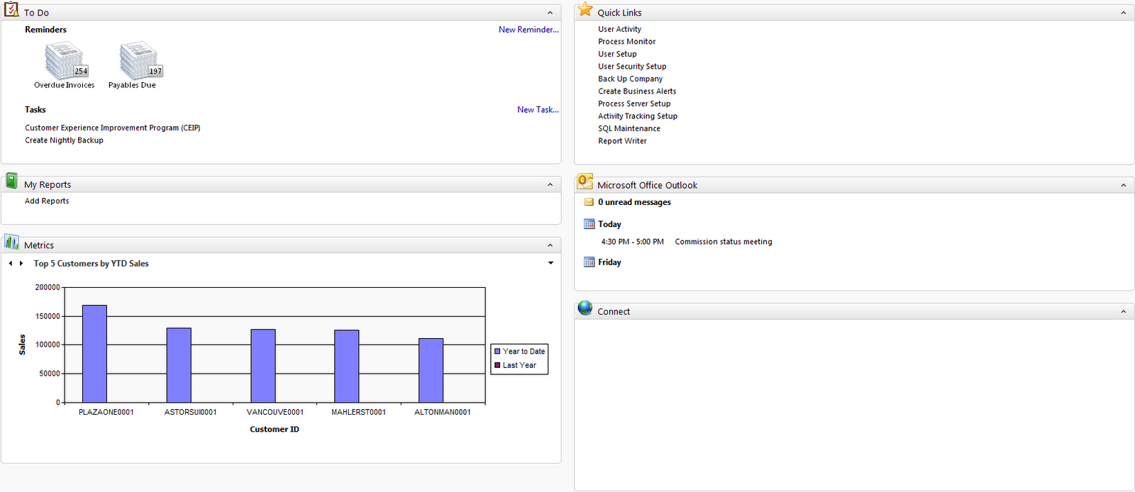Image resolution: width=1135 pixels, height=492 pixels.
Task: Click the New Task link
Action: 538,110
